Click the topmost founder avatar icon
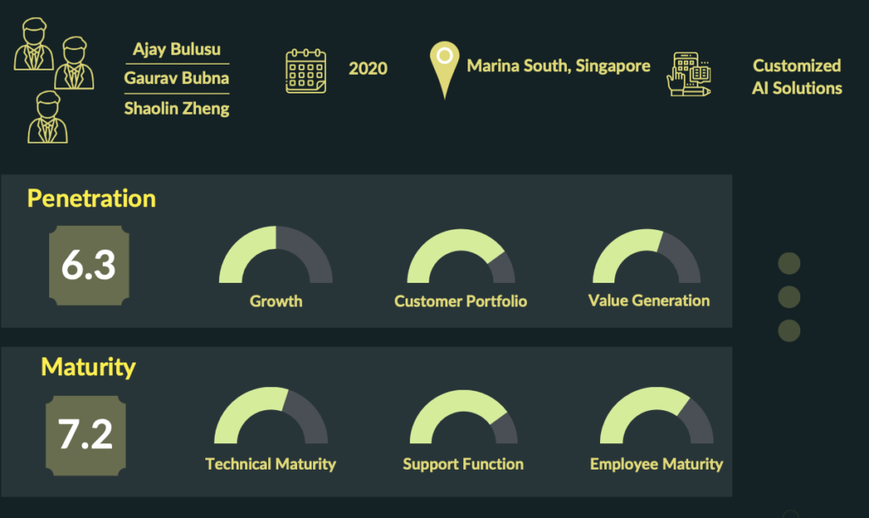 [x=34, y=44]
